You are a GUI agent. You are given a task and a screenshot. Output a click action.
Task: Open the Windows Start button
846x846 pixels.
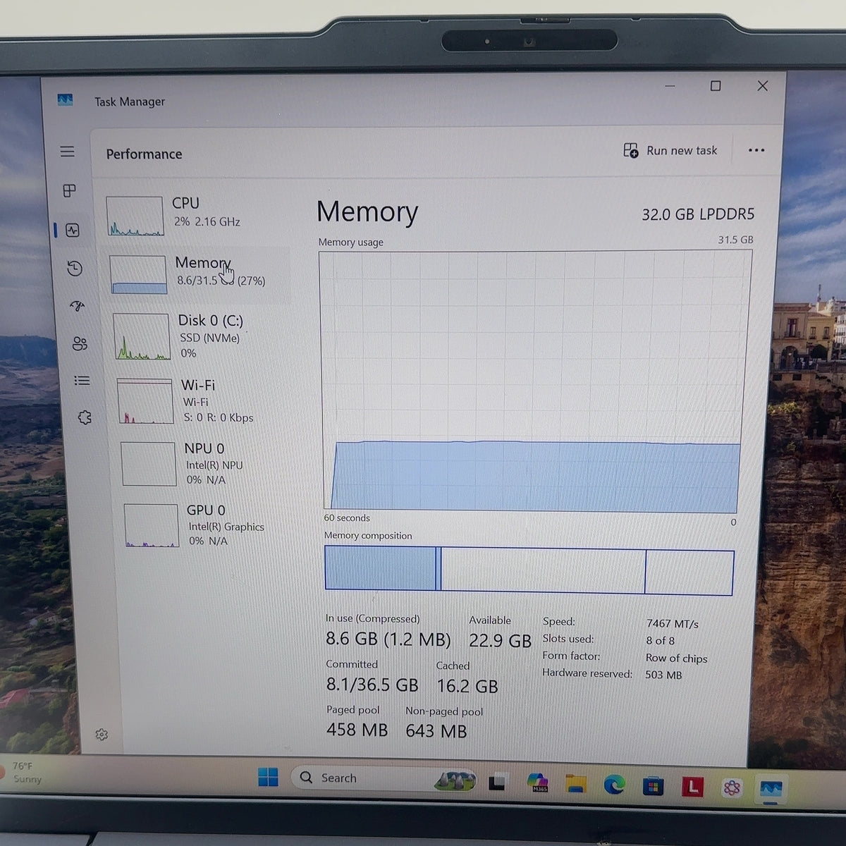[x=268, y=778]
